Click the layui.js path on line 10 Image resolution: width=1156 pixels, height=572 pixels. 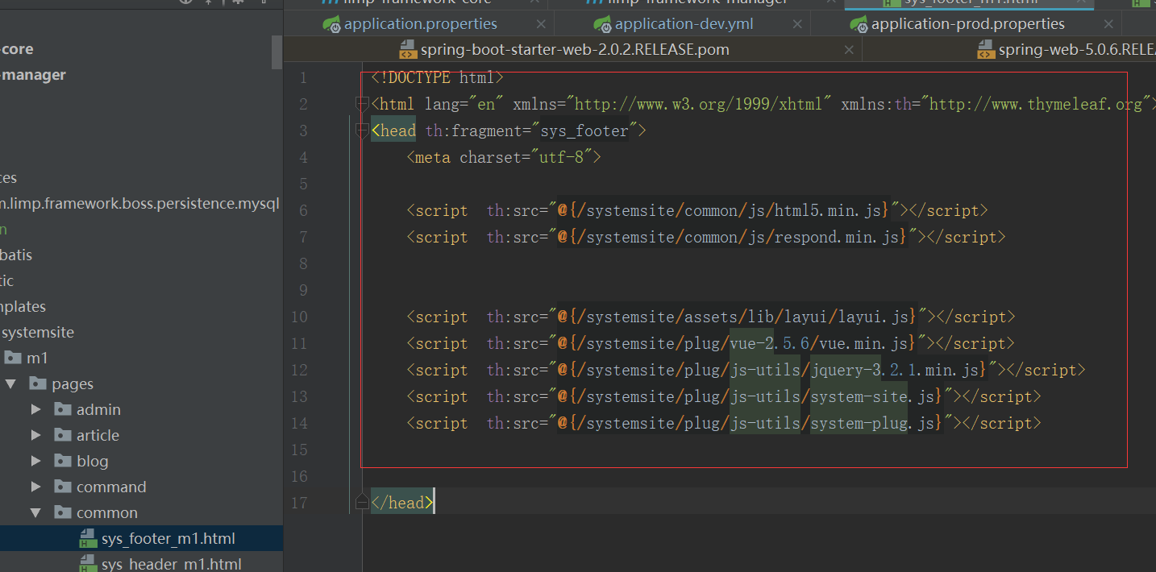pyautogui.click(x=737, y=317)
